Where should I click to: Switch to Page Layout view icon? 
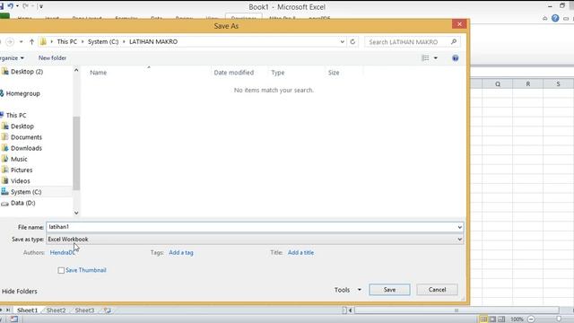pyautogui.click(x=492, y=319)
